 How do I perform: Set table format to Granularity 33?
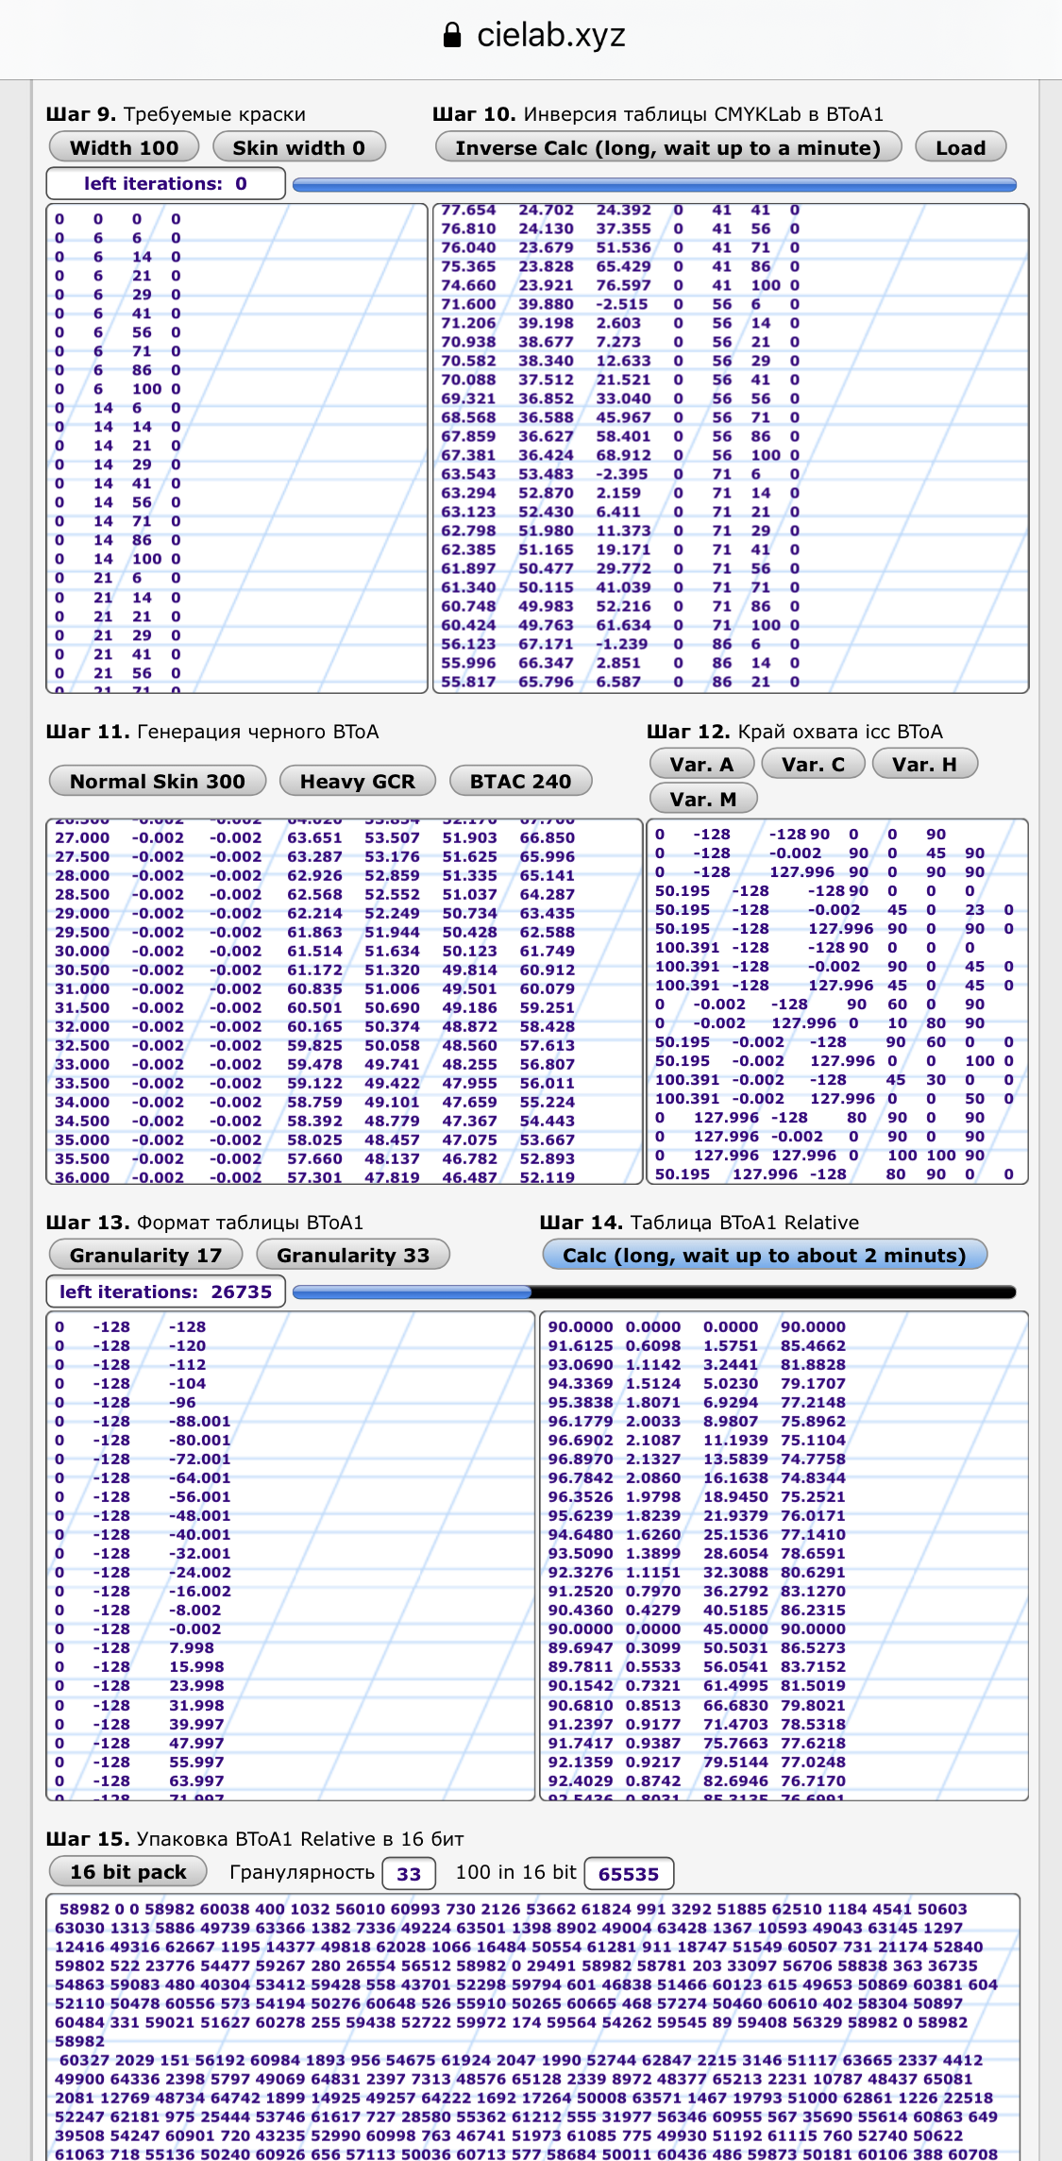tap(353, 1255)
